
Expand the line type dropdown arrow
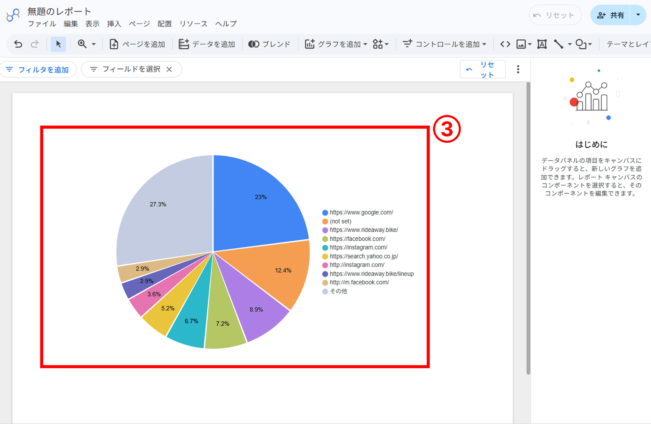coord(570,44)
